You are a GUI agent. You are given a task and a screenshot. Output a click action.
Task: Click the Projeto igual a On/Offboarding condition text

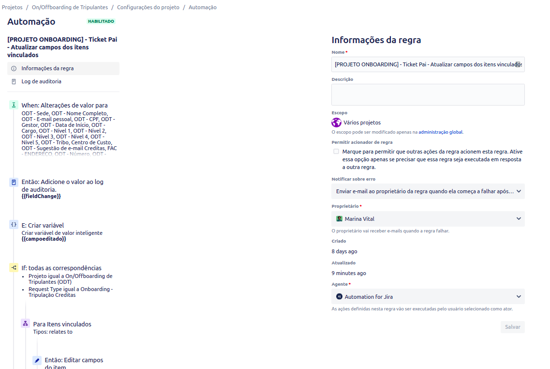point(71,279)
